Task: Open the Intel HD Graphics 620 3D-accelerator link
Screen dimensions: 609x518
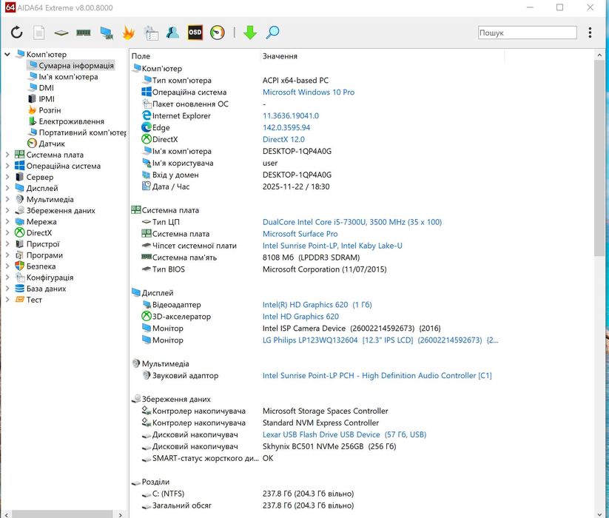Action: 300,317
